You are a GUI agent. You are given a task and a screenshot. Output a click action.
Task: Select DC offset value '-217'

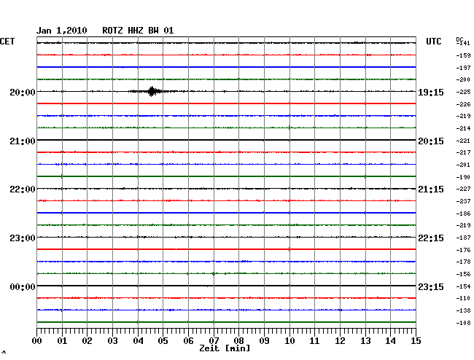[463, 152]
